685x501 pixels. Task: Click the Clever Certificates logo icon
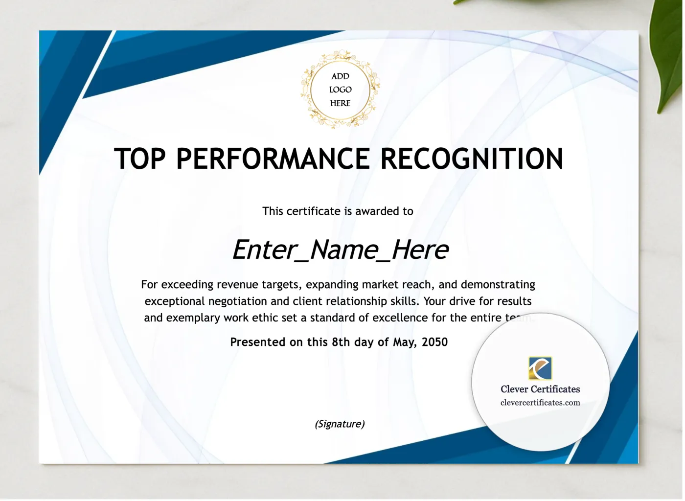tap(540, 368)
